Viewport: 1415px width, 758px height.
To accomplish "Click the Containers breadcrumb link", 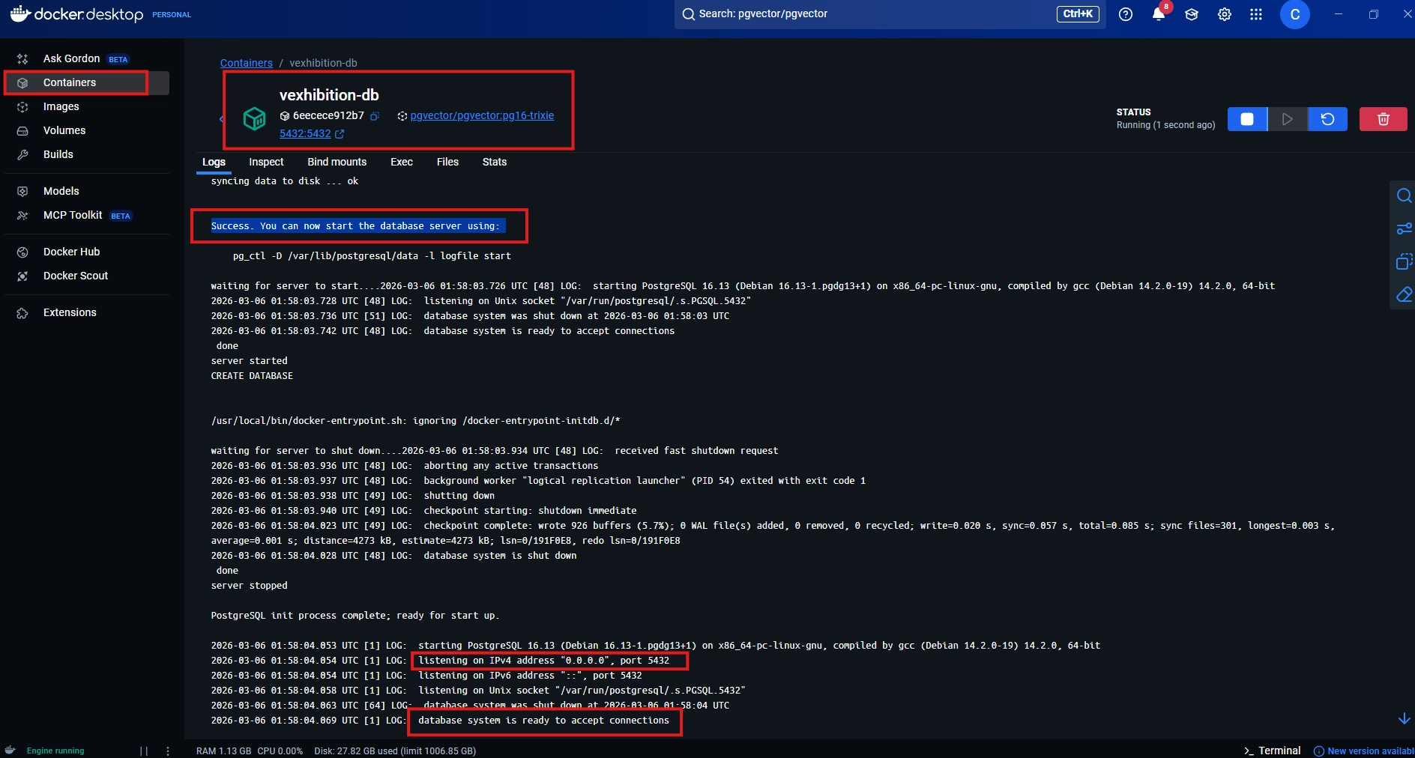I will point(247,63).
